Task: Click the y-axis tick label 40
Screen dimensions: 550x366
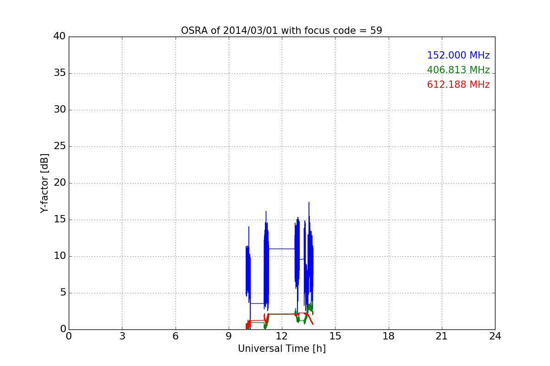Action: click(60, 37)
